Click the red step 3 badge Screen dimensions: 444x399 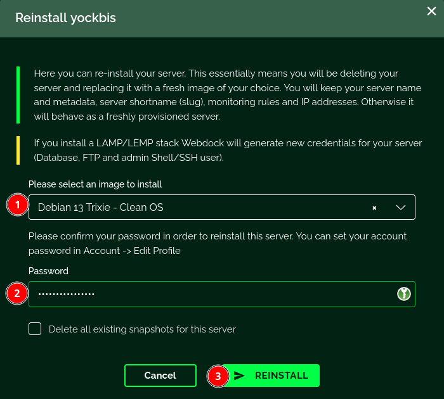218,376
